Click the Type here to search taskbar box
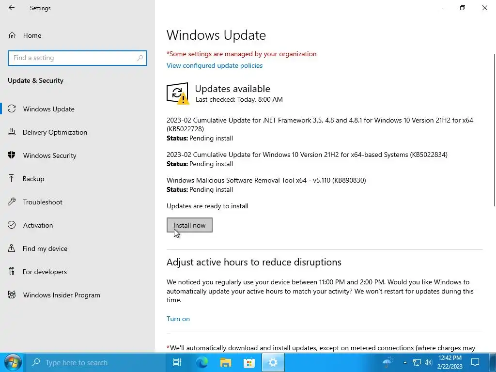This screenshot has height=372, width=496. [95, 362]
